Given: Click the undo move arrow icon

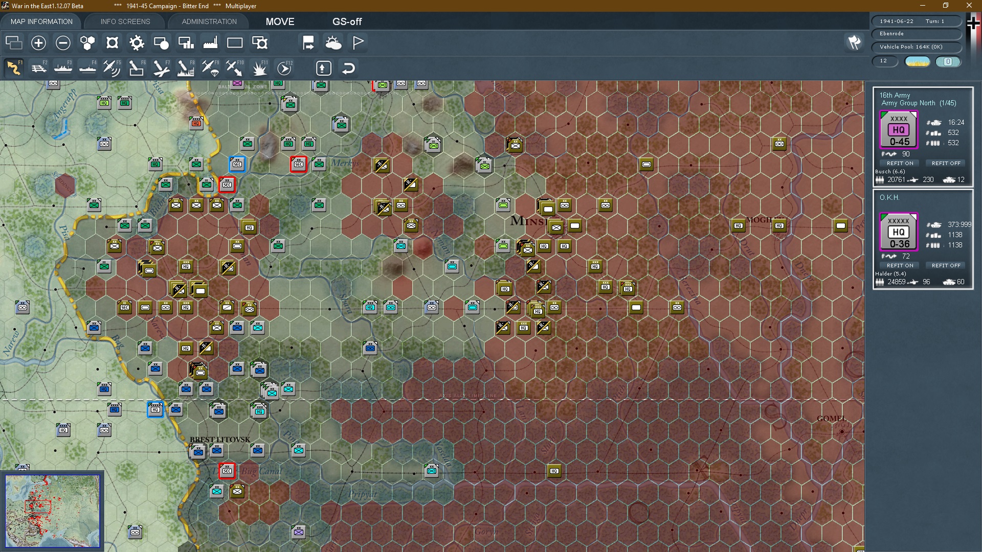Looking at the screenshot, I should pos(348,68).
